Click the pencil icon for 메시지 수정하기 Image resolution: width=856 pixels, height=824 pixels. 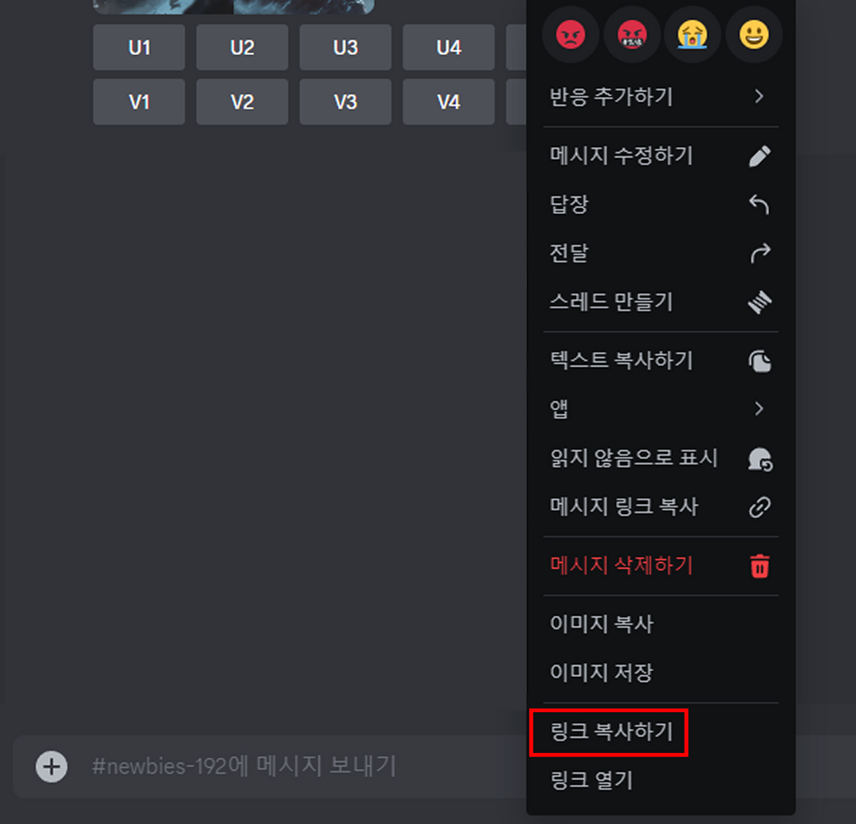tap(759, 156)
